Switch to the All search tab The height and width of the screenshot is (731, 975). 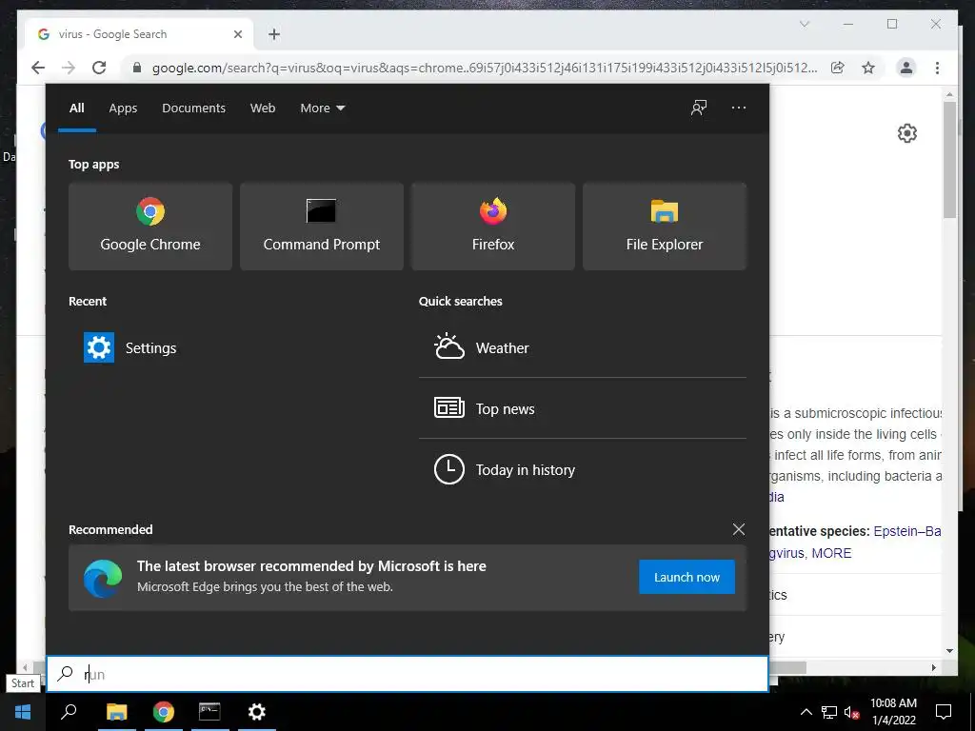pos(77,109)
